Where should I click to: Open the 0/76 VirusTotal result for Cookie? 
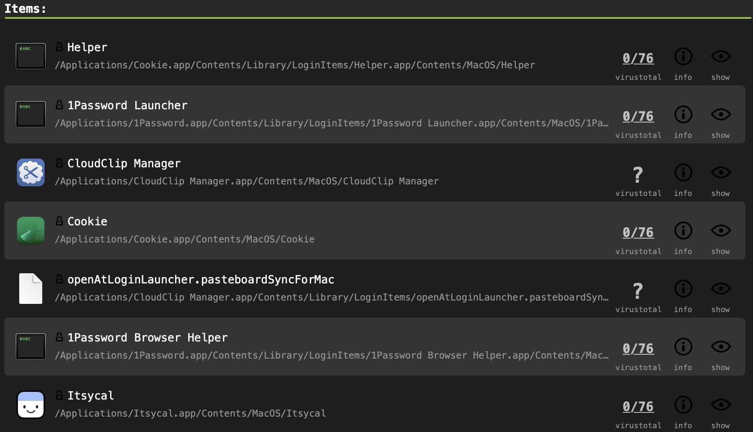638,233
